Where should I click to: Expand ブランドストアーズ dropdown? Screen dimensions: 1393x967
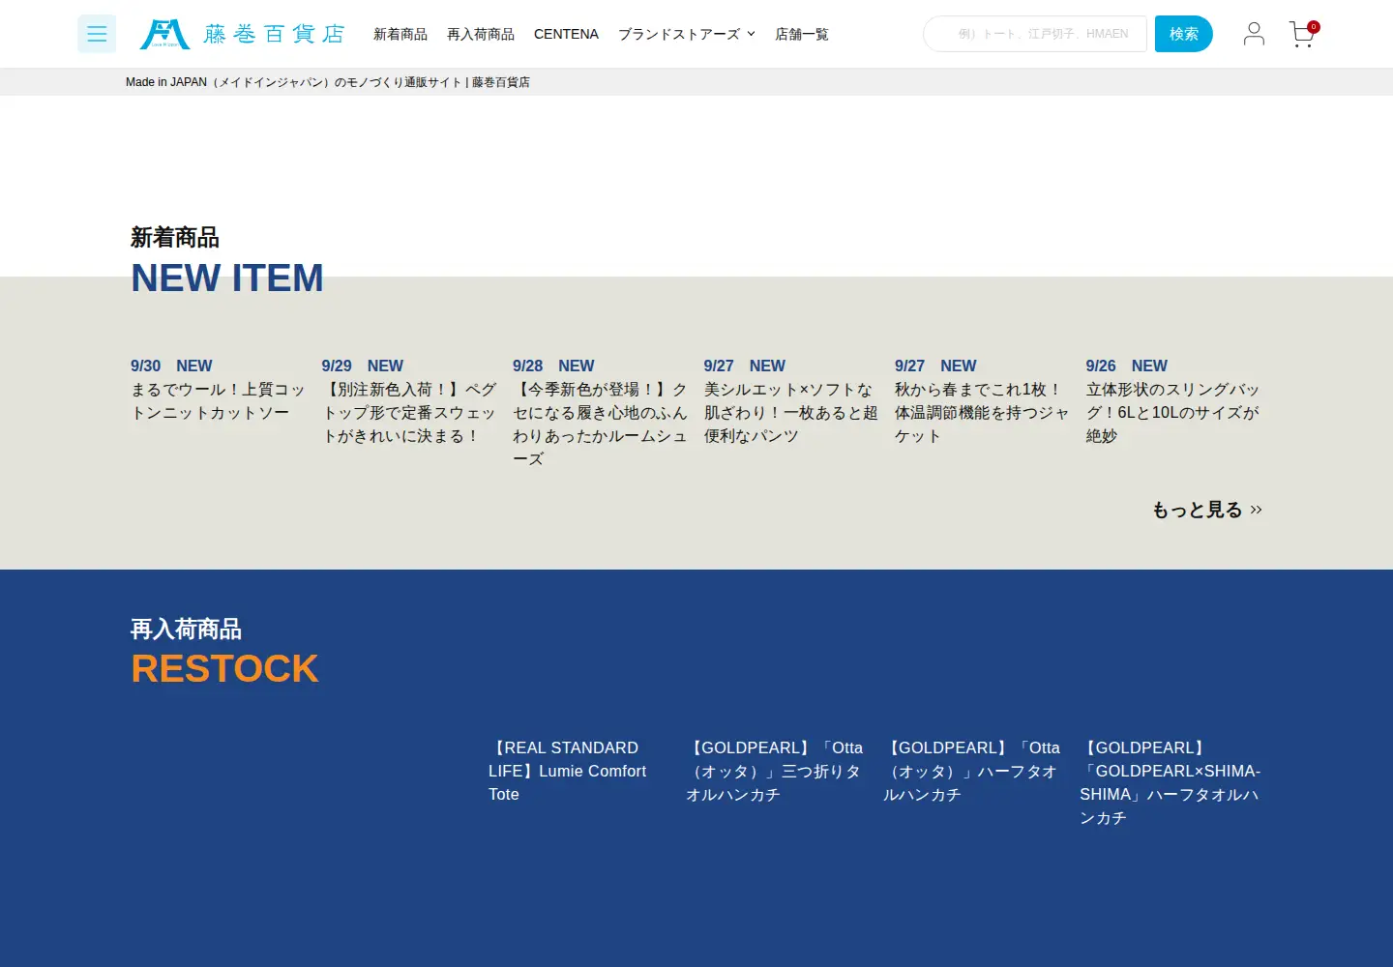coord(687,34)
